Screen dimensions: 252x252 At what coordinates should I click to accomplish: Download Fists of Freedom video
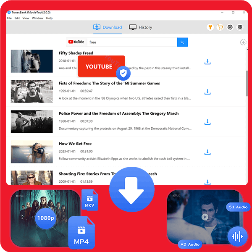[207, 92]
